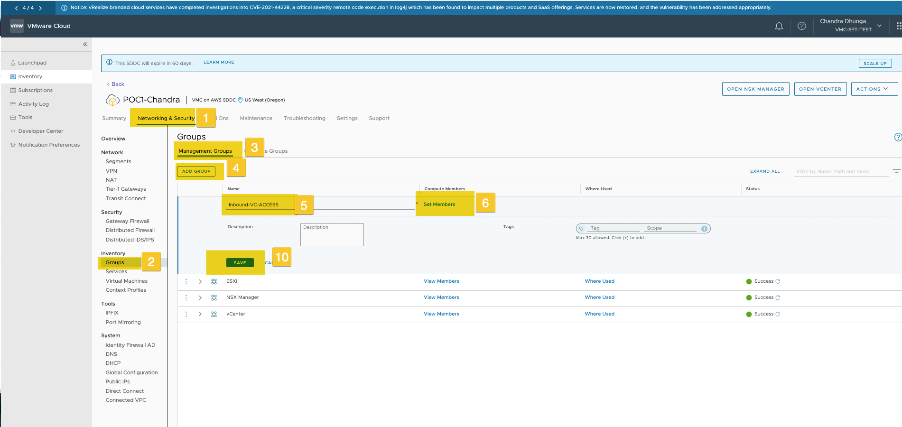The width and height of the screenshot is (902, 427).
Task: Click OPEN NSX MANAGER button
Action: 755,89
